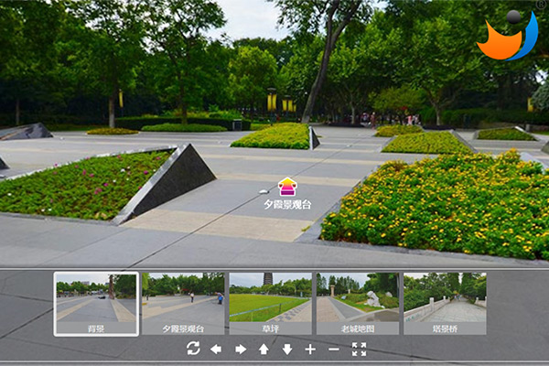Click the reload/auto-rotate circular arrows icon
Image resolution: width=549 pixels, height=366 pixels.
(x=193, y=349)
